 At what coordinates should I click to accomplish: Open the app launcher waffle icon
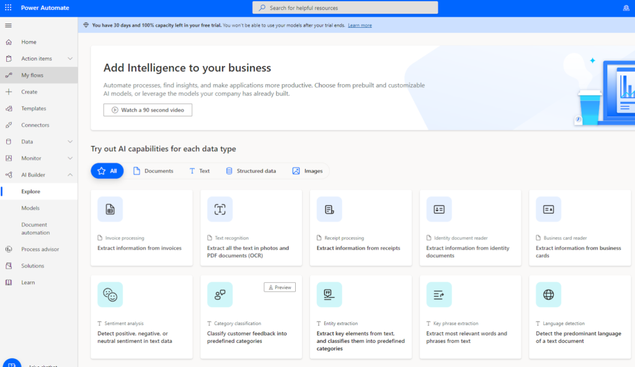click(8, 7)
